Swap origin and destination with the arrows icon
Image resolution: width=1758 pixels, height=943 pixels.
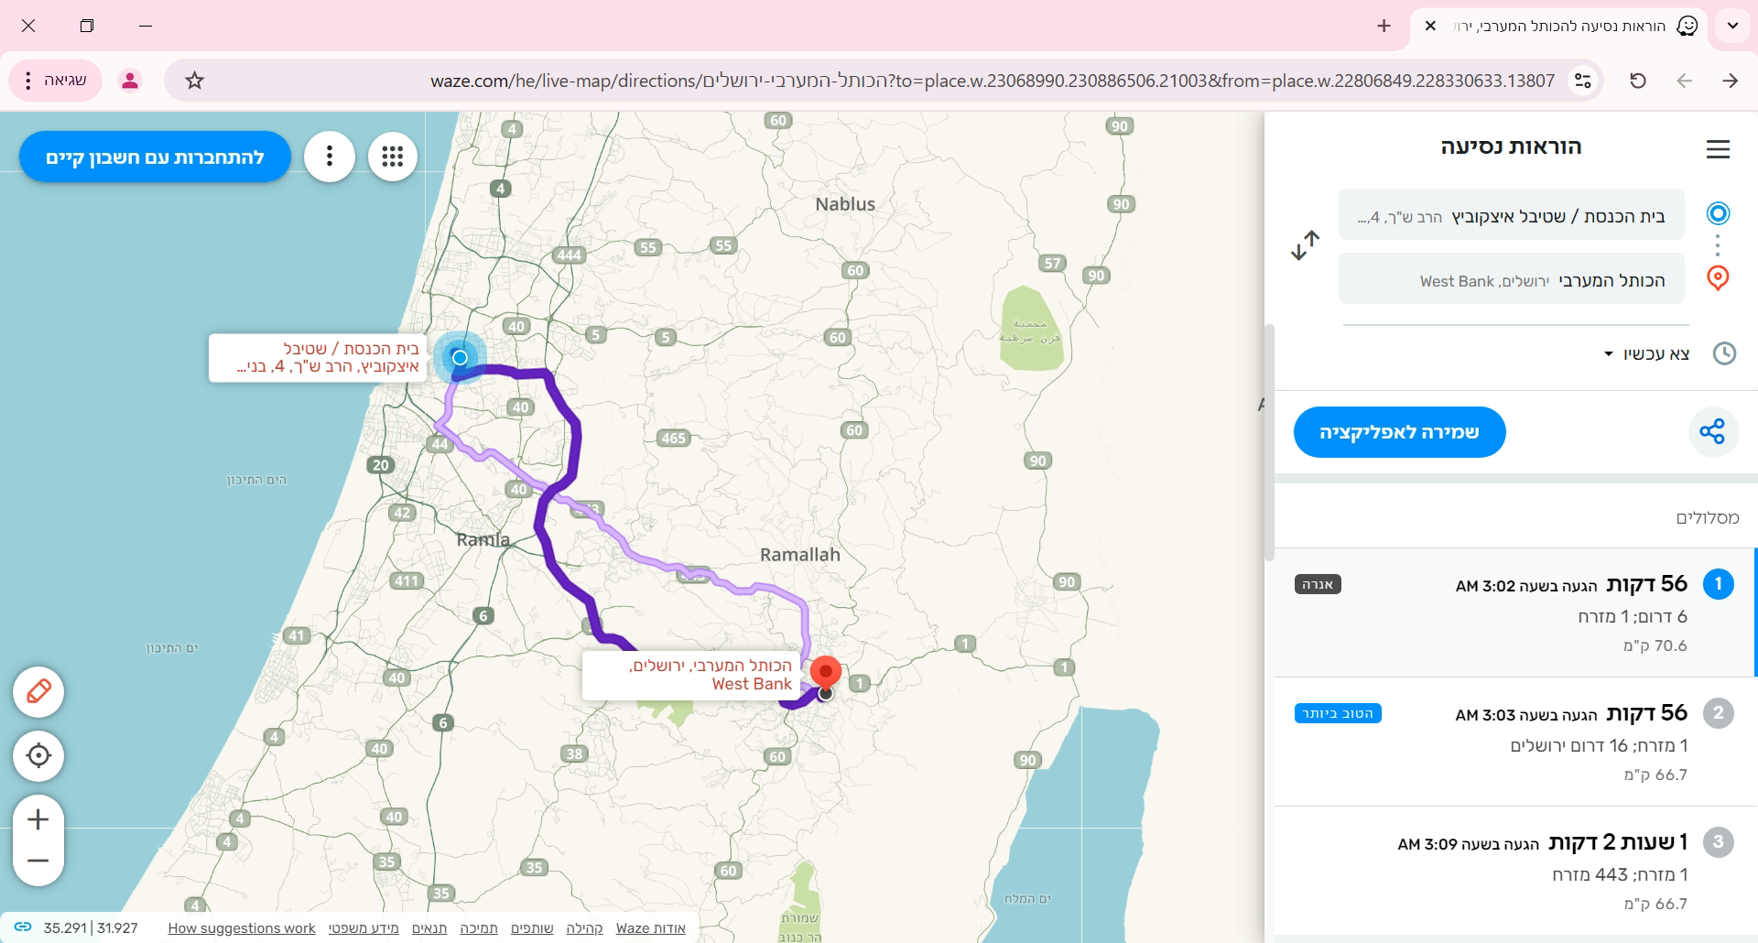pyautogui.click(x=1305, y=245)
